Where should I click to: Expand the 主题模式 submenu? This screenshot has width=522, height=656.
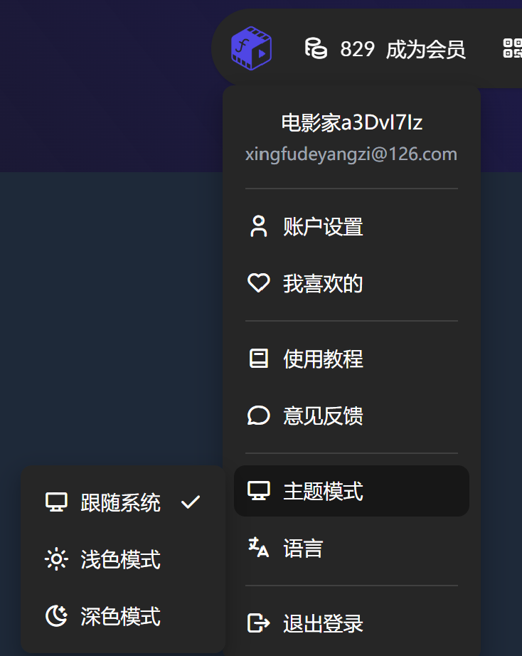tap(351, 491)
